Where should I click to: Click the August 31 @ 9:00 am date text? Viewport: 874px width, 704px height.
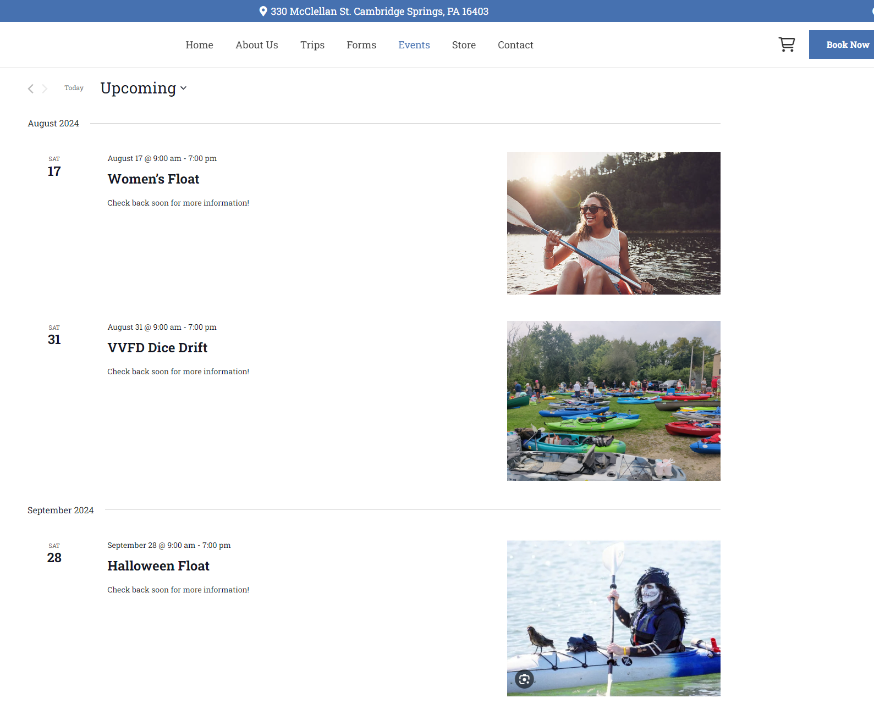coord(162,327)
